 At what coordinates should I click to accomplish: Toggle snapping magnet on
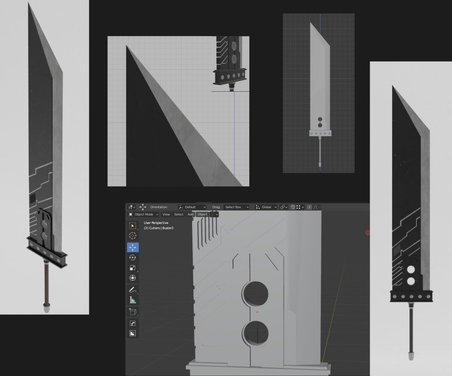(293, 207)
